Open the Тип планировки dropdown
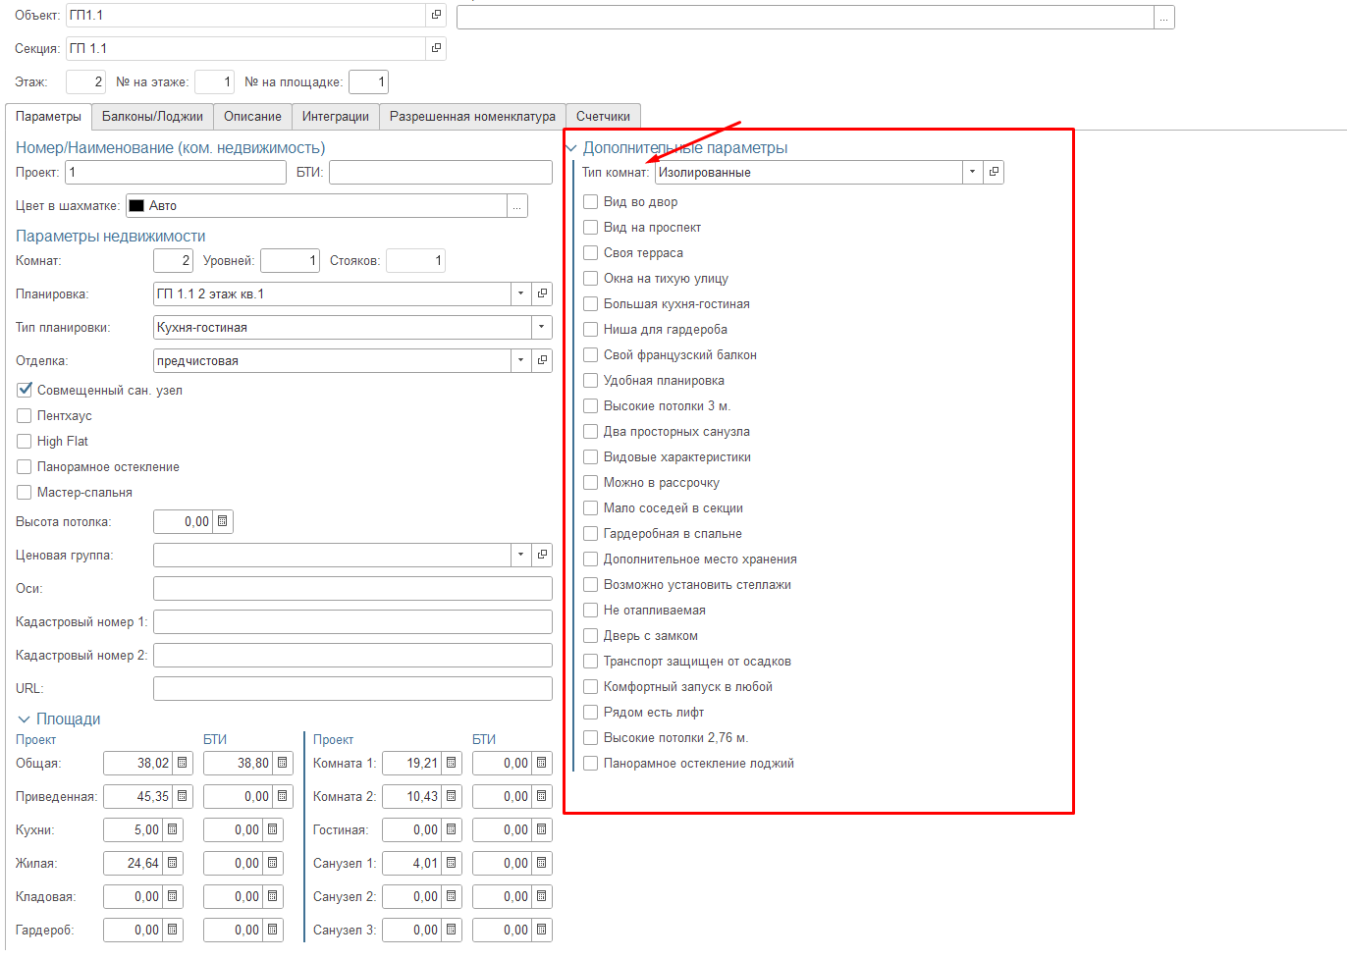 coord(542,327)
